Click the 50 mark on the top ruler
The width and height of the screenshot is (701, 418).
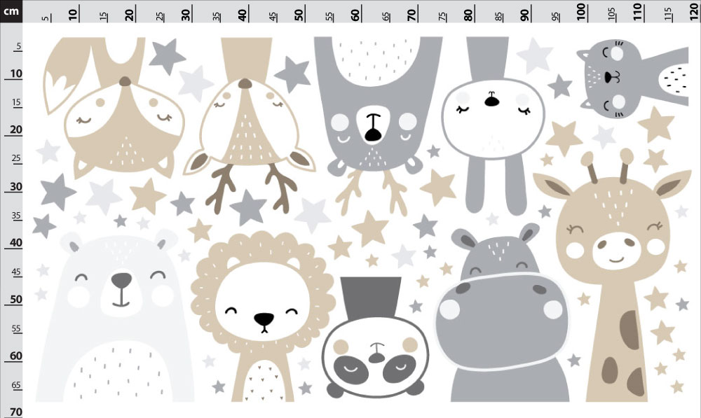[299, 14]
